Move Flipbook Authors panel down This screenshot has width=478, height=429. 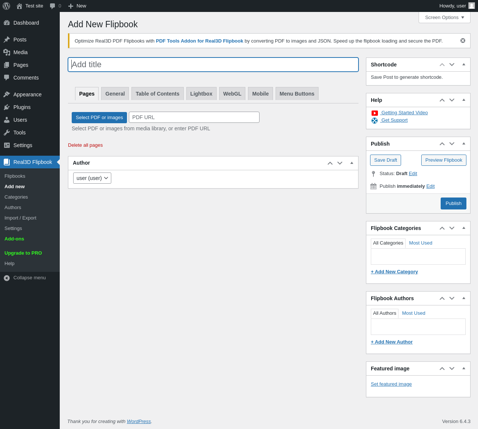coord(452,298)
